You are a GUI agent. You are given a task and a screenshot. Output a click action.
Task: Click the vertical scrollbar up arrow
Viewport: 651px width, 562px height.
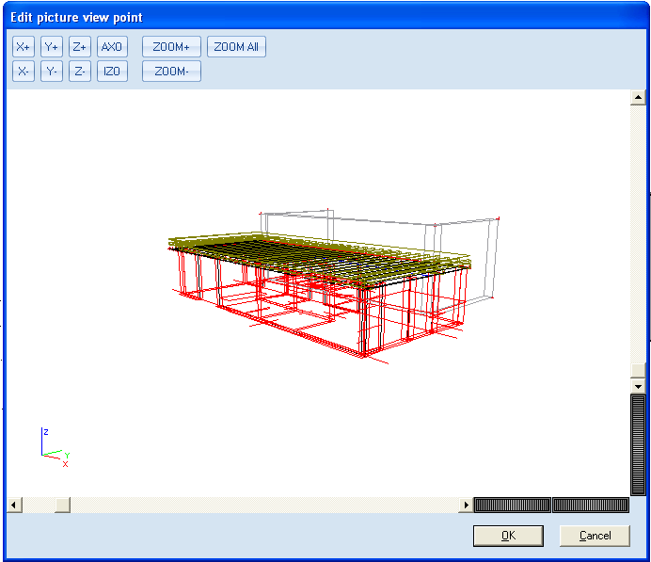click(638, 98)
